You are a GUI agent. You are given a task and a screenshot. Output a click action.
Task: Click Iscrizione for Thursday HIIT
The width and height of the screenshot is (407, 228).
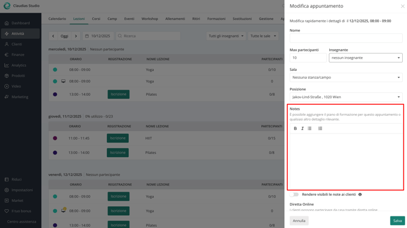tap(118, 138)
